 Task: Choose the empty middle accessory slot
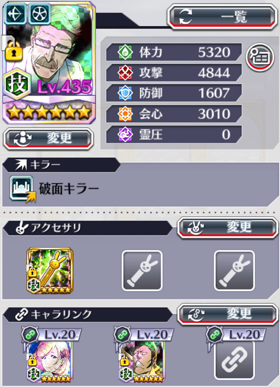coord(142,271)
